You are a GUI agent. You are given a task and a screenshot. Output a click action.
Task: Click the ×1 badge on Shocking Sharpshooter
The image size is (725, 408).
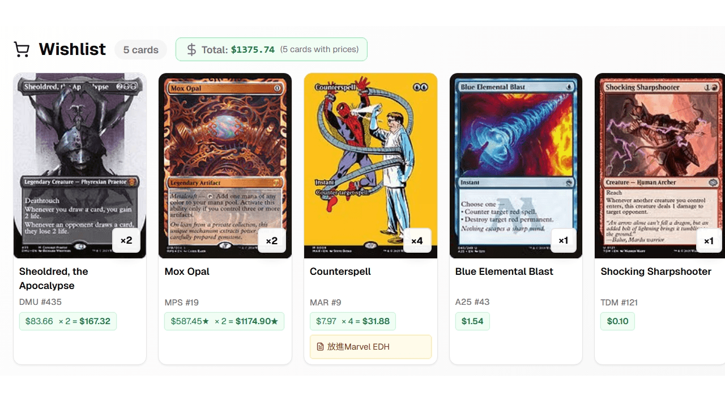coord(709,240)
